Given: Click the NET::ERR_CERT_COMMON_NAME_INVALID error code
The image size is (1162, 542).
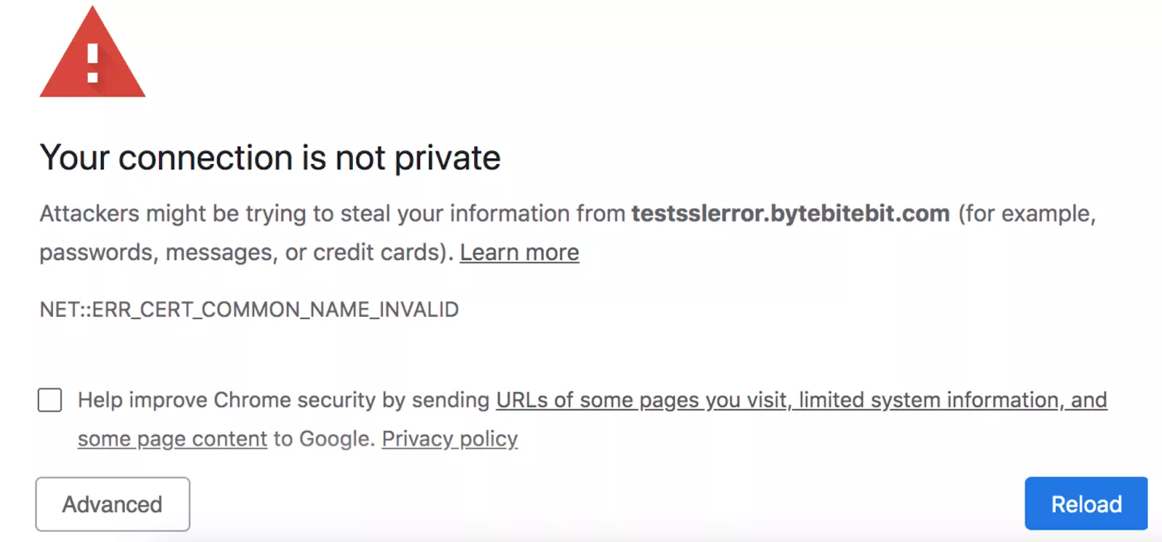Looking at the screenshot, I should (249, 310).
